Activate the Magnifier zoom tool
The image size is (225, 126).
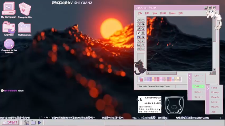pos(143,29)
